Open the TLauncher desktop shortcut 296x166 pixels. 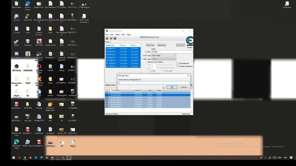28,18
